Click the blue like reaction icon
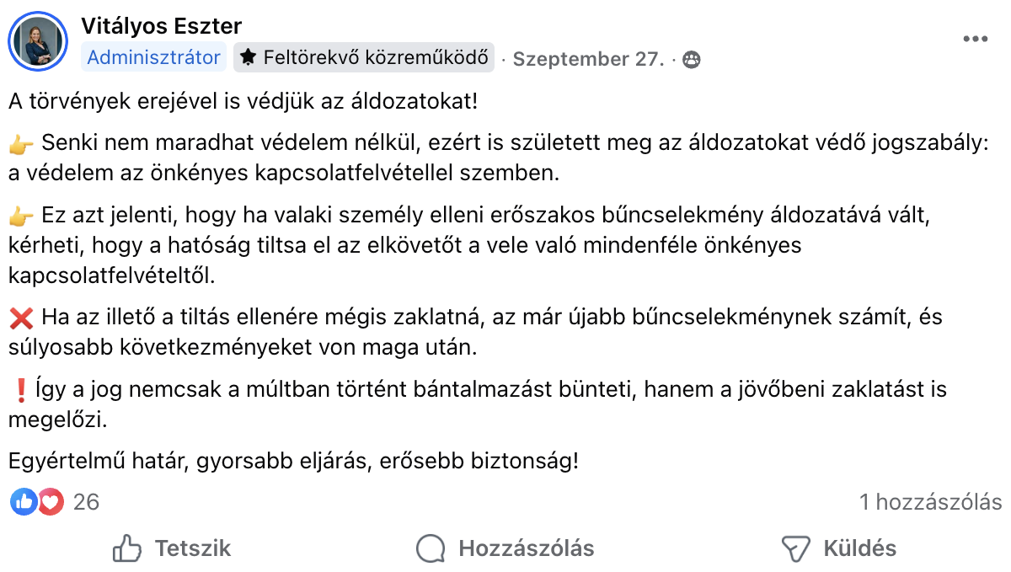The width and height of the screenshot is (1011, 572). pos(24,502)
